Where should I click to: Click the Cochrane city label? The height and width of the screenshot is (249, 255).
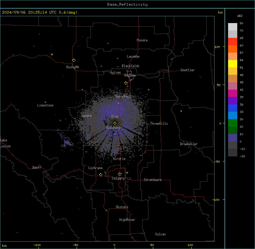(95, 168)
